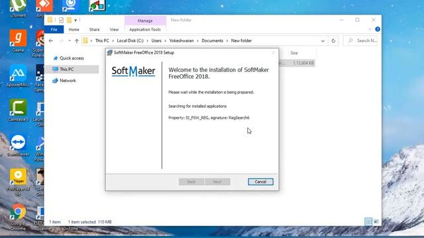Select Yokeshwaran in the address path

coord(182,41)
